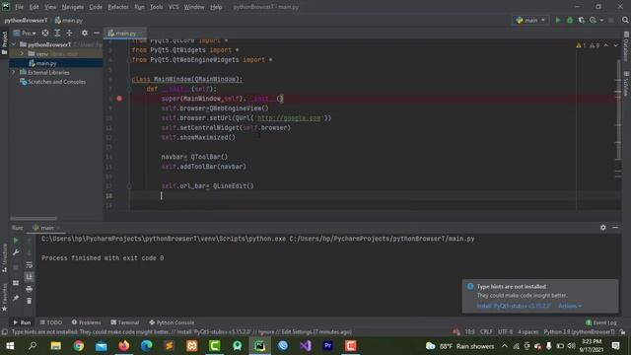Open the Favorites side tool tab

4,297
